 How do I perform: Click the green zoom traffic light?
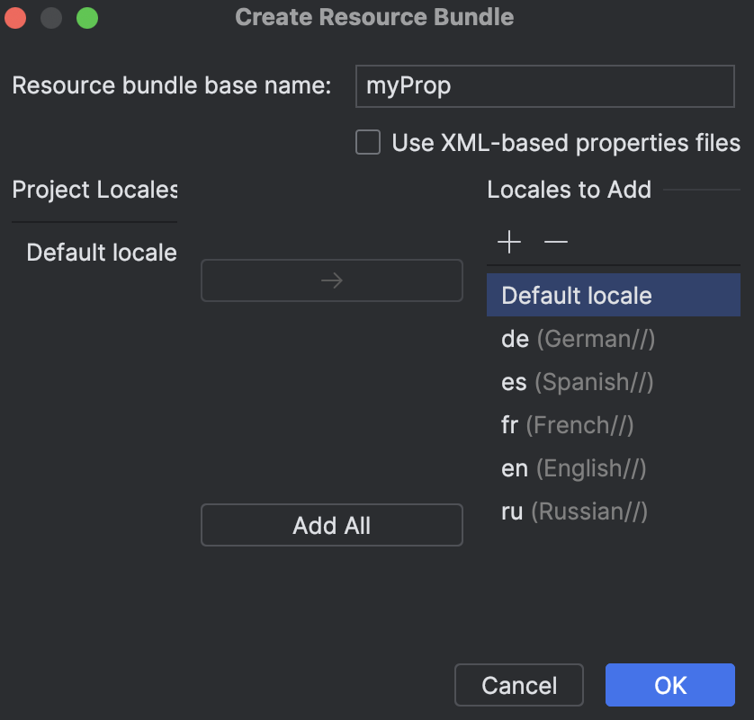point(86,17)
